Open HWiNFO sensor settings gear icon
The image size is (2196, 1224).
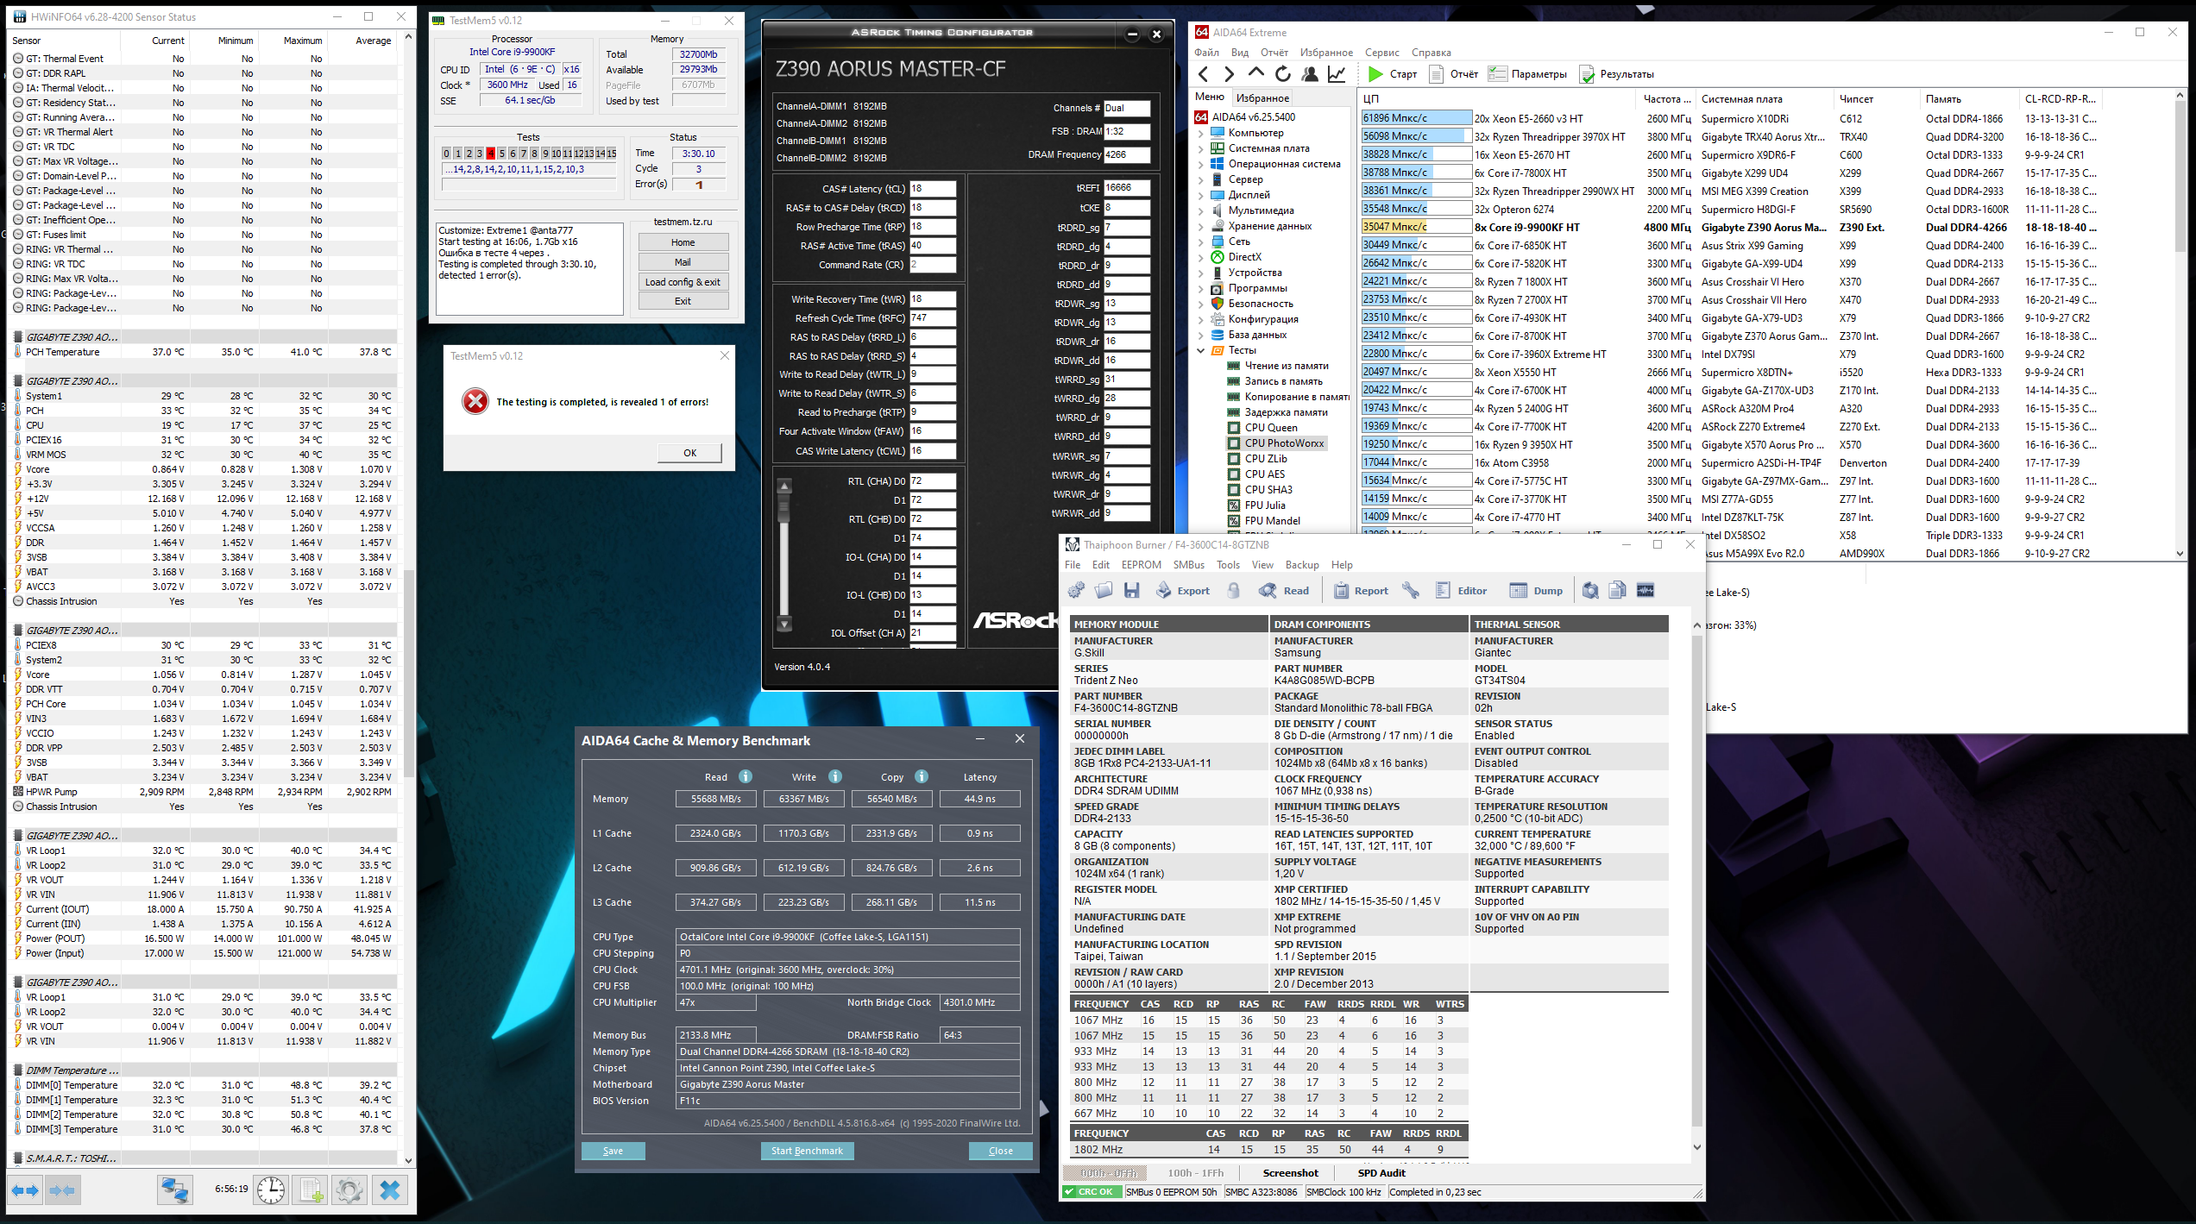tap(349, 1190)
